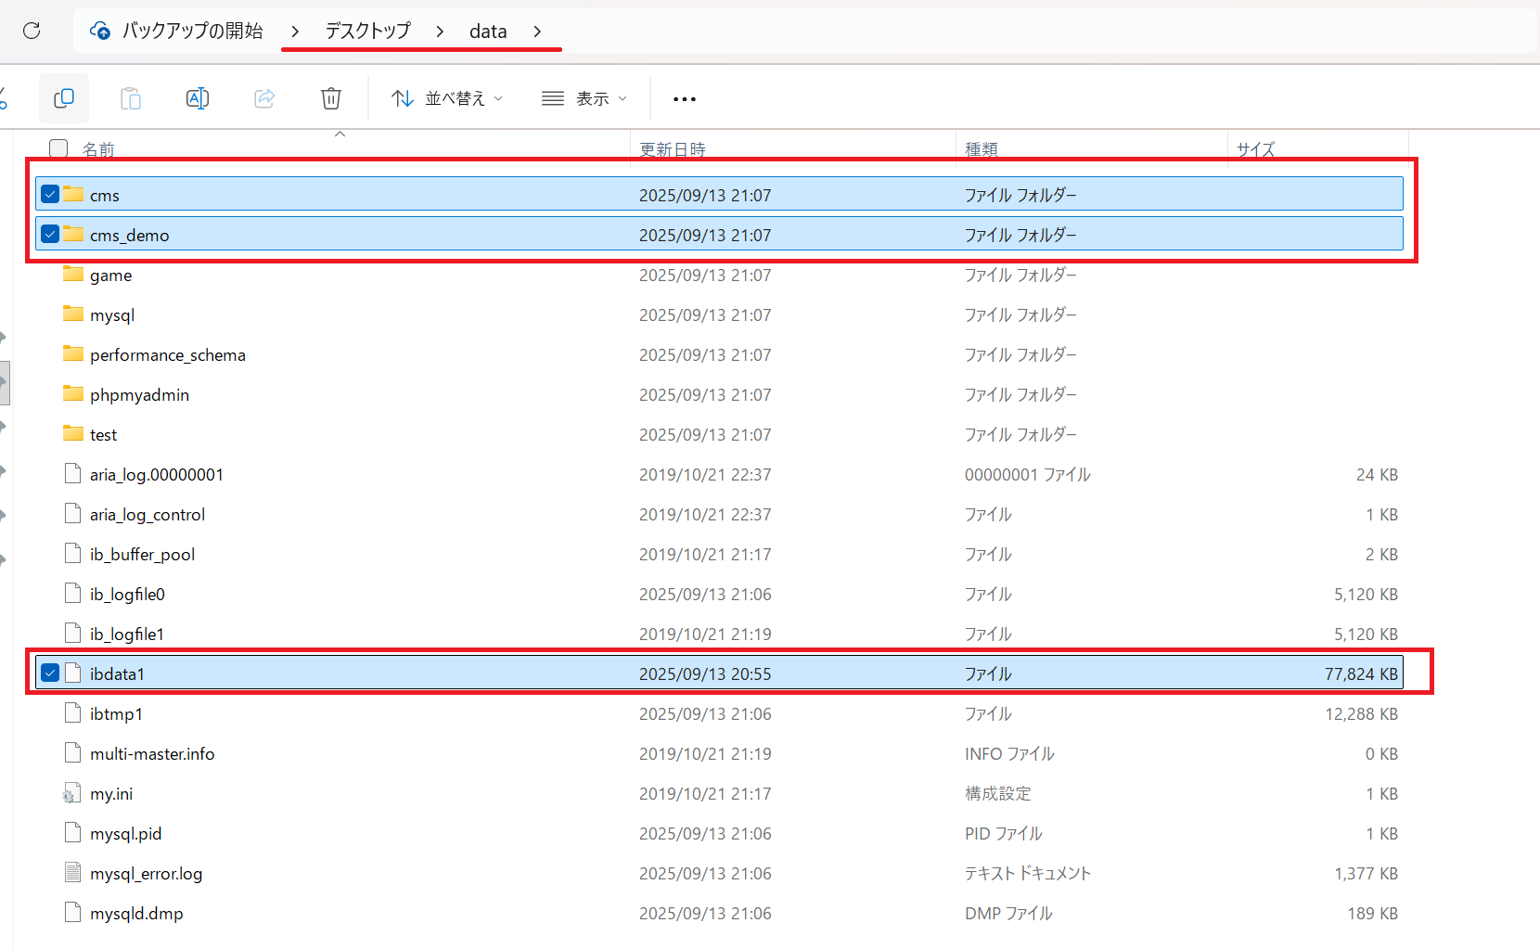The image size is (1540, 949).
Task: Uncheck the cms_demo folder checkbox
Action: [50, 234]
